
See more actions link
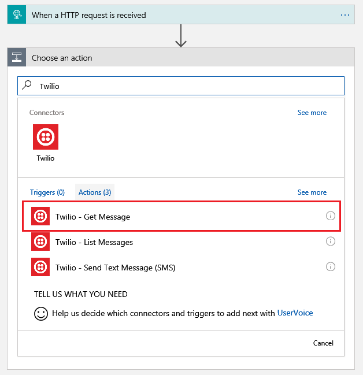tap(312, 192)
